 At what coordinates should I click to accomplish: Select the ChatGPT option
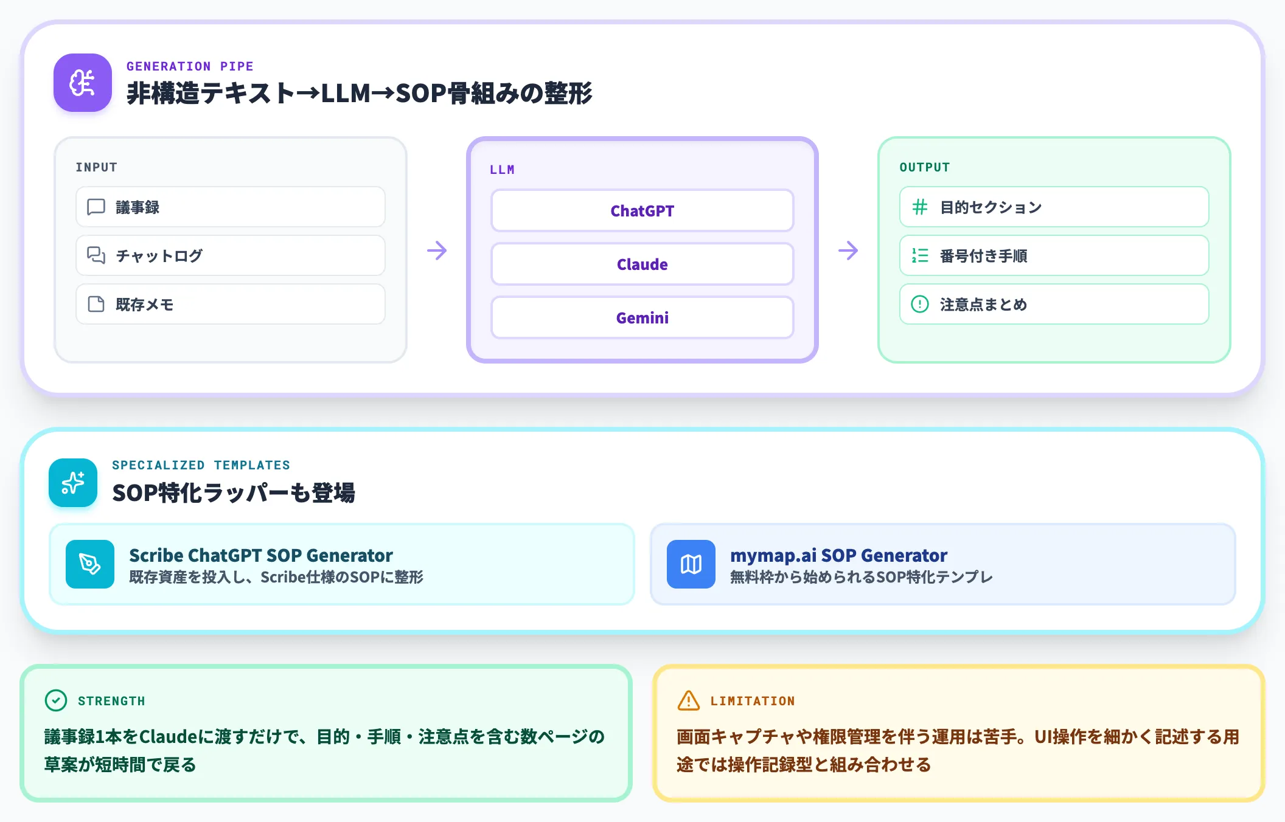point(642,210)
